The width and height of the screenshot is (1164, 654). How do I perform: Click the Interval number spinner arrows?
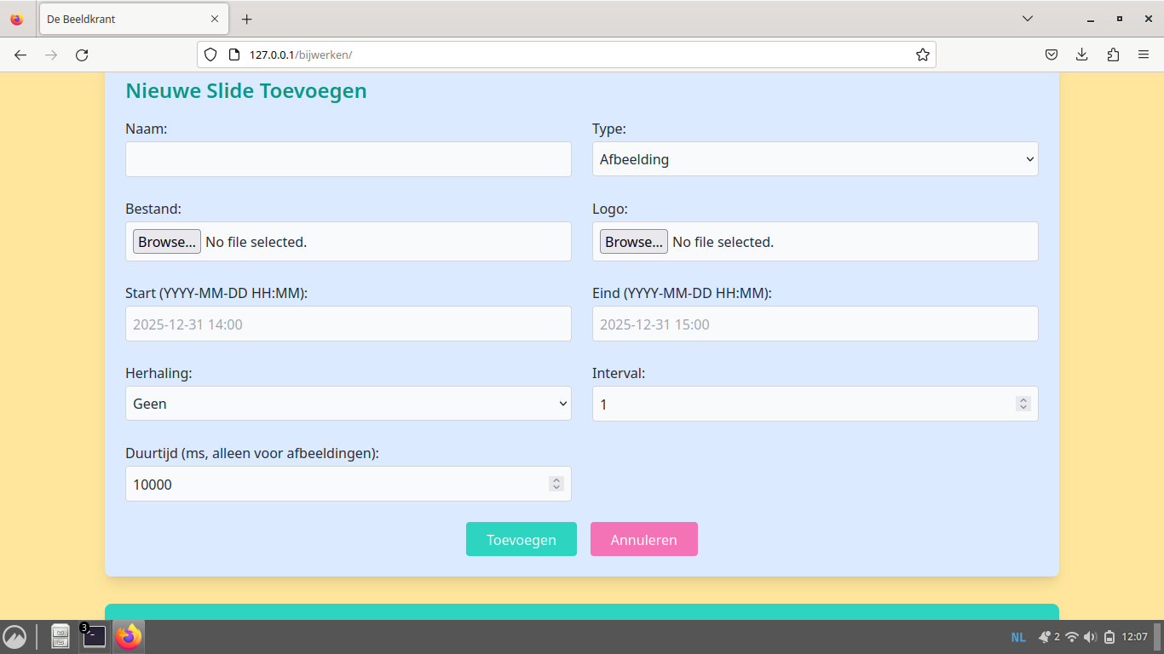click(x=1023, y=404)
